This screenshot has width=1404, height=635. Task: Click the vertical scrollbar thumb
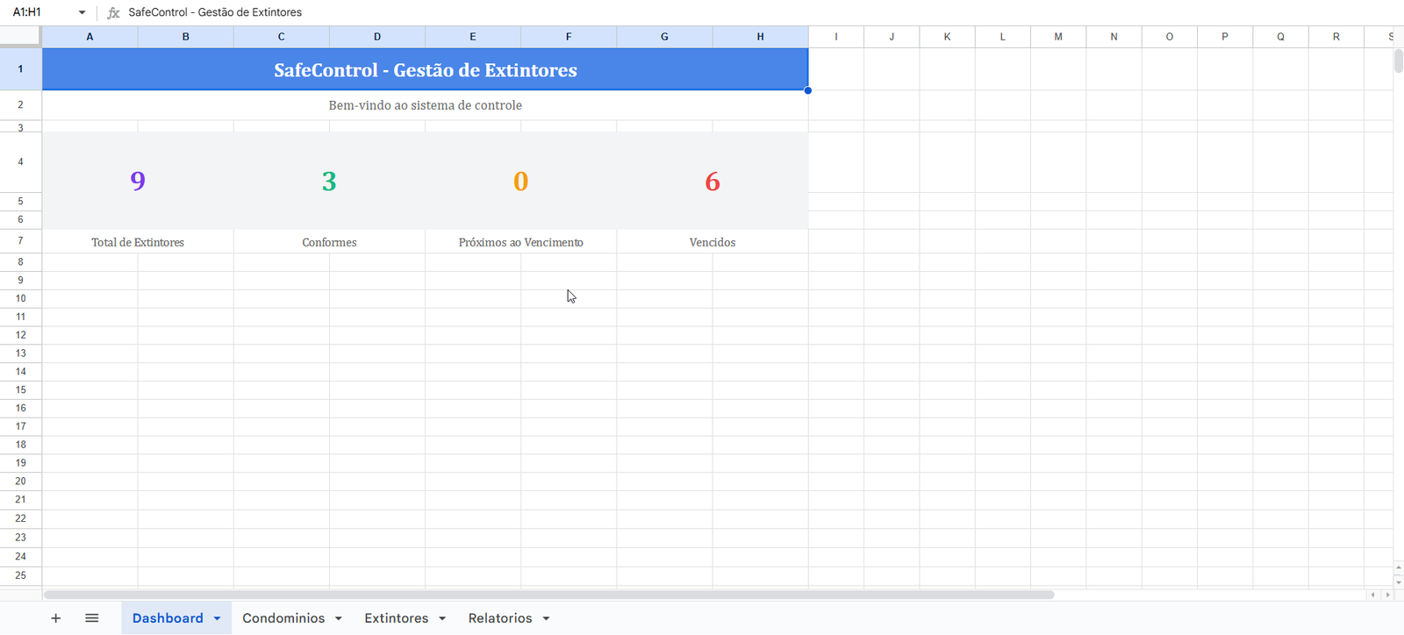click(x=1398, y=61)
